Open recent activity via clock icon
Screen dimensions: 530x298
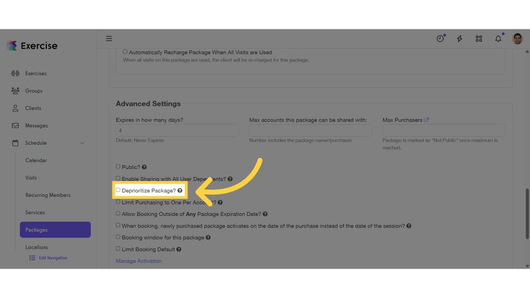(x=440, y=38)
